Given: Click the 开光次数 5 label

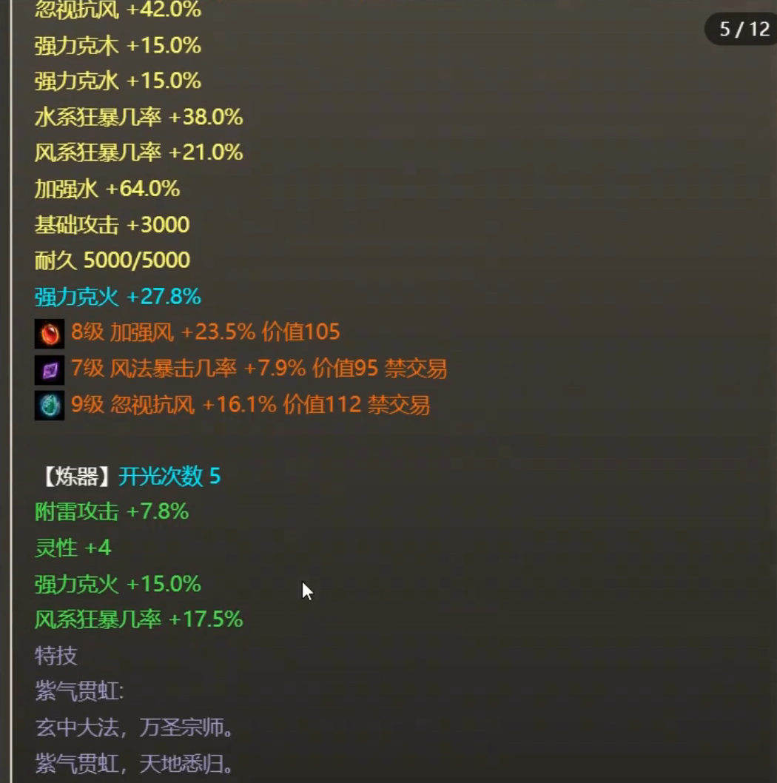Looking at the screenshot, I should pyautogui.click(x=169, y=477).
